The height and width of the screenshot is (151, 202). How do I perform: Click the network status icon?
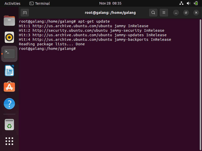point(181,3)
